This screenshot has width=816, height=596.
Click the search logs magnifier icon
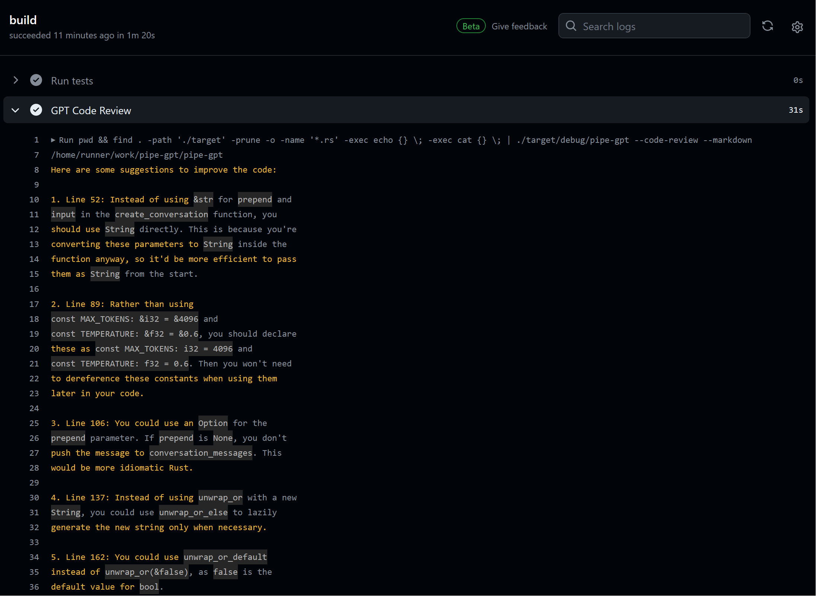coord(571,26)
